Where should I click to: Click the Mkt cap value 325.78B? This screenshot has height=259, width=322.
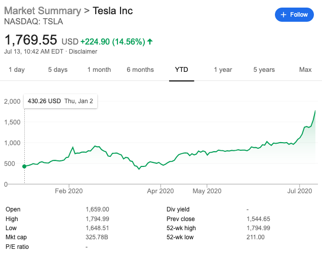point(98,237)
